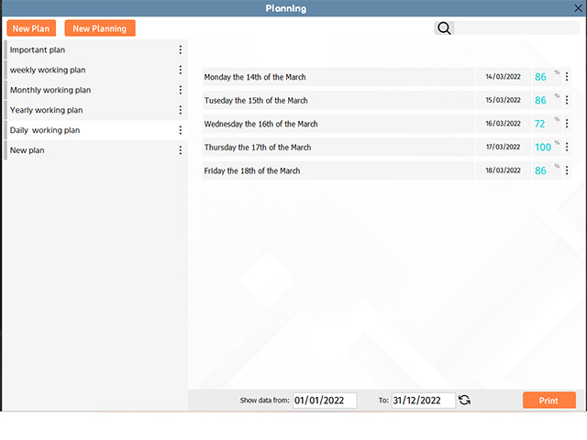Select Daily working plan

coord(95,130)
